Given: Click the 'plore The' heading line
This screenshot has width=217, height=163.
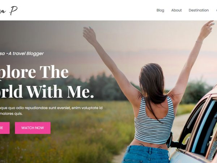Looking at the screenshot, I should pyautogui.click(x=34, y=72).
